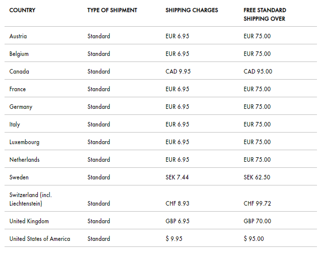Click the Luxembourg row label
The width and height of the screenshot is (322, 253).
pyautogui.click(x=24, y=142)
